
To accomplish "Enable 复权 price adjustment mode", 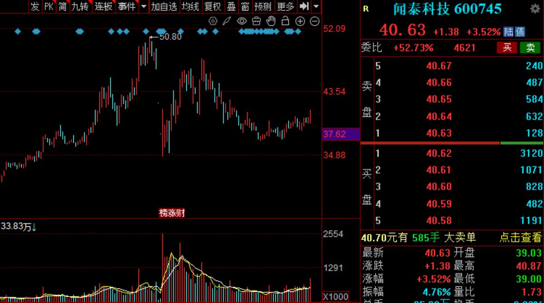I will pyautogui.click(x=213, y=7).
